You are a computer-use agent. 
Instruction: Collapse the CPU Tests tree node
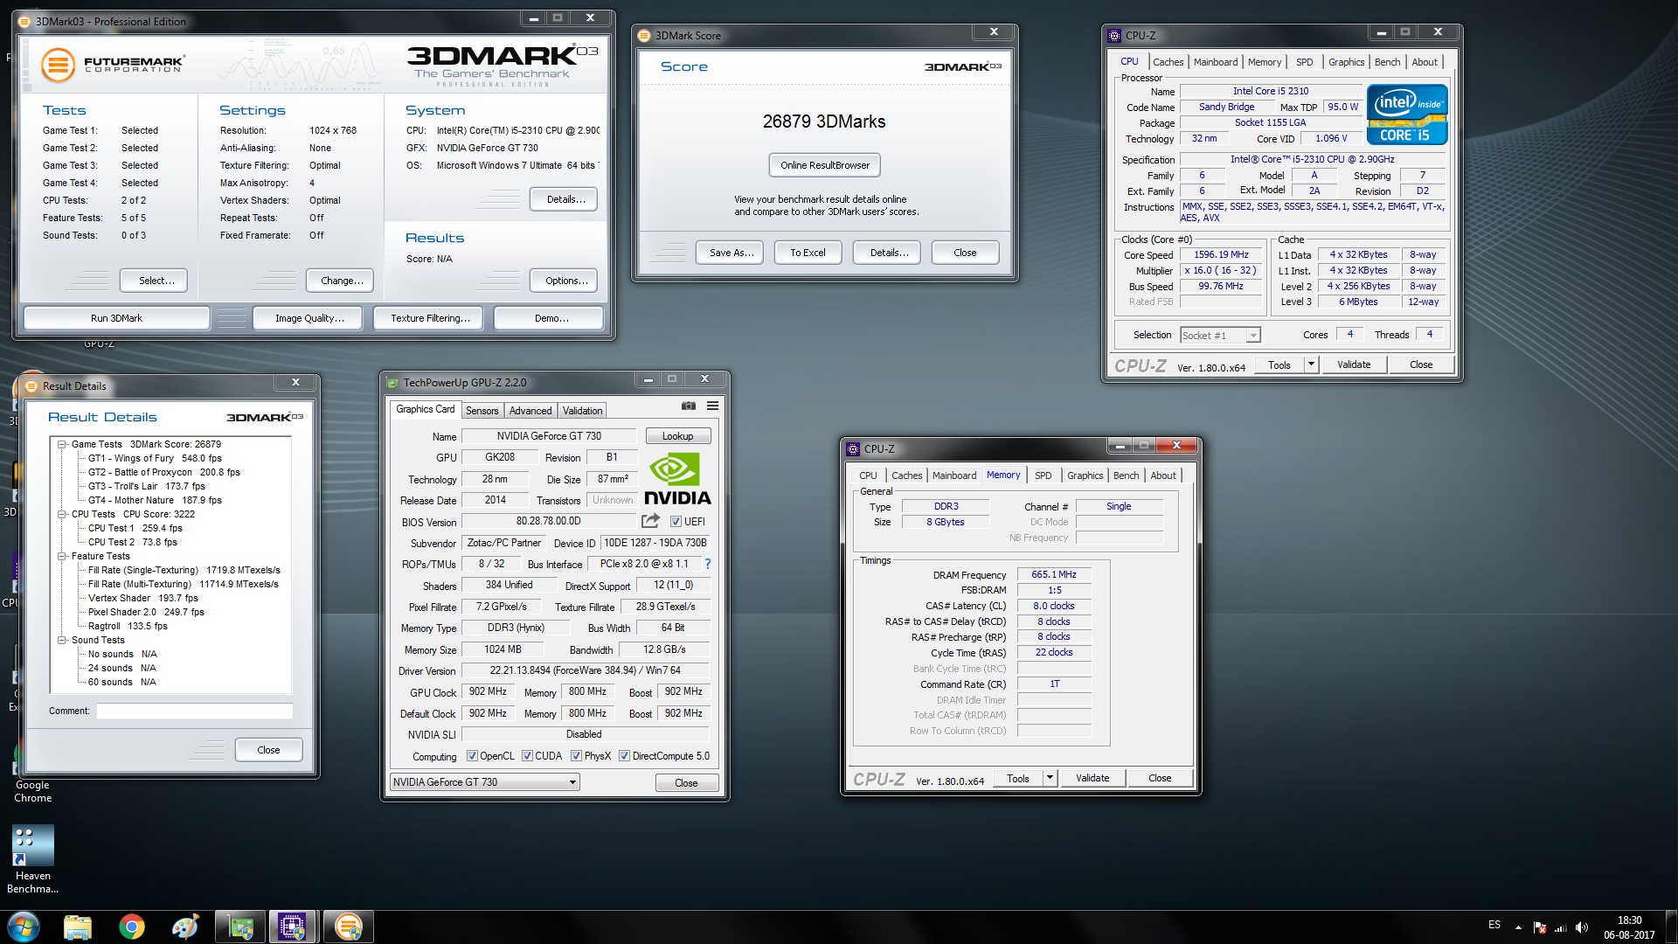click(x=62, y=515)
